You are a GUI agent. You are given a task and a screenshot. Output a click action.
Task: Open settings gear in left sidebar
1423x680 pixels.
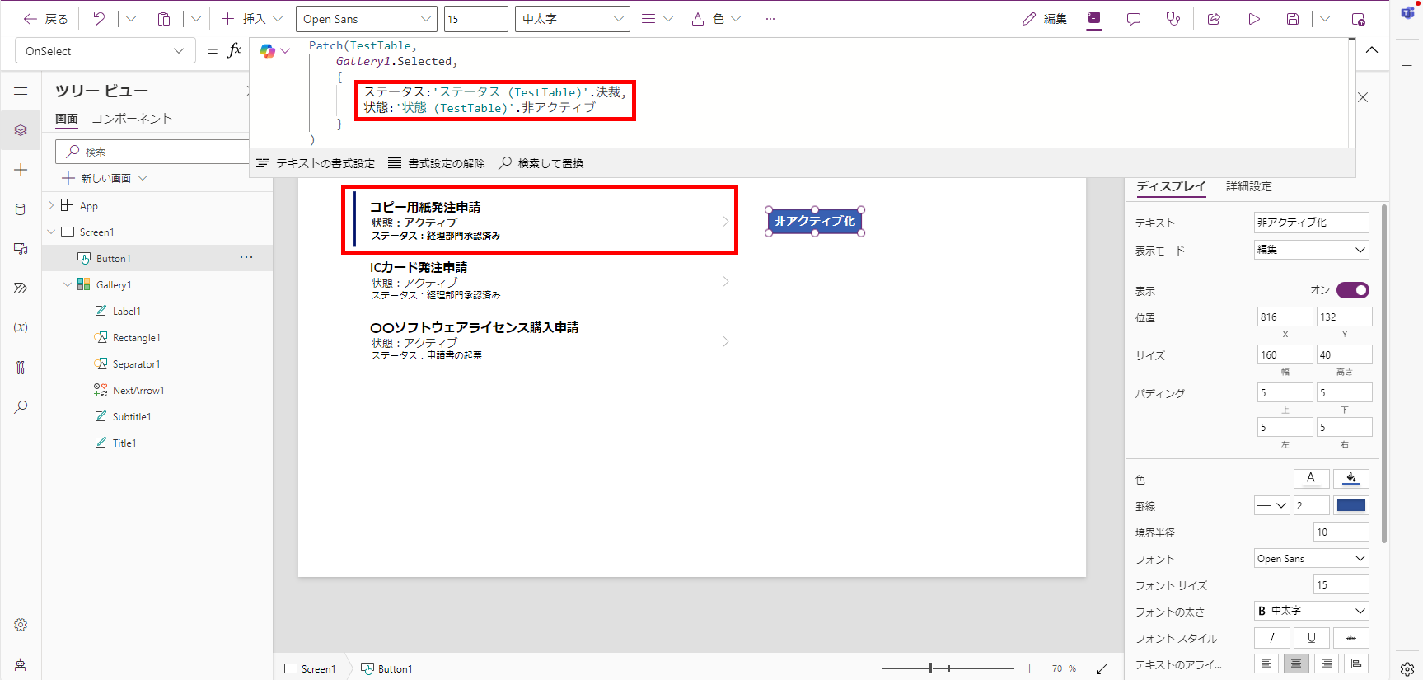click(21, 625)
